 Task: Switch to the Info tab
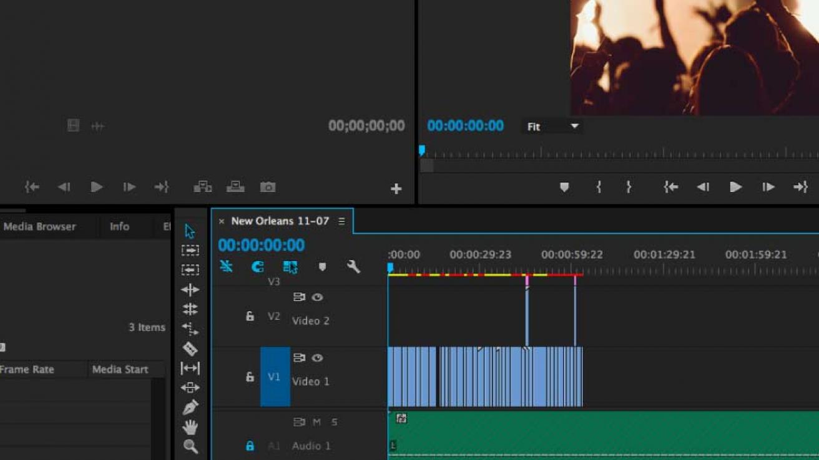click(119, 226)
